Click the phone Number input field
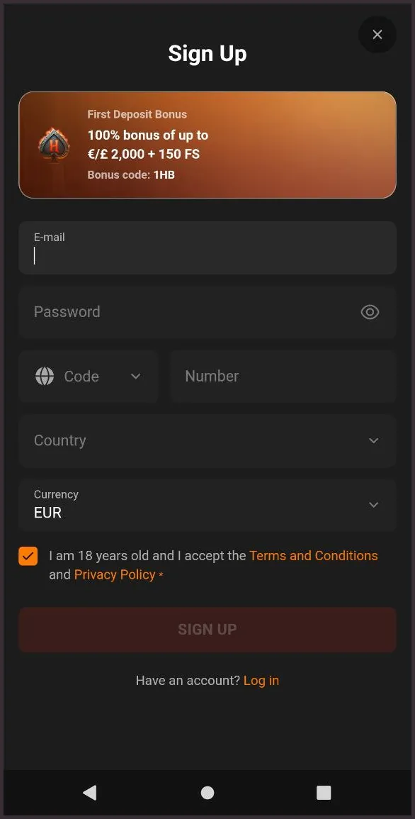The image size is (415, 819). [x=283, y=376]
